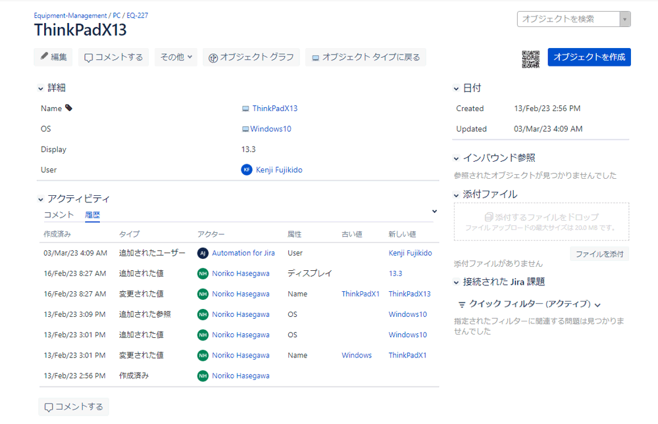658x424 pixels.
Task: Click 編集 edit button
Action: (x=53, y=57)
